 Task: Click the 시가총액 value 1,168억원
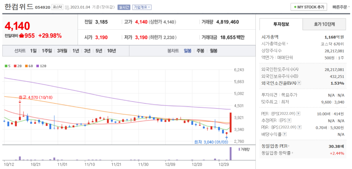[x=334, y=37]
